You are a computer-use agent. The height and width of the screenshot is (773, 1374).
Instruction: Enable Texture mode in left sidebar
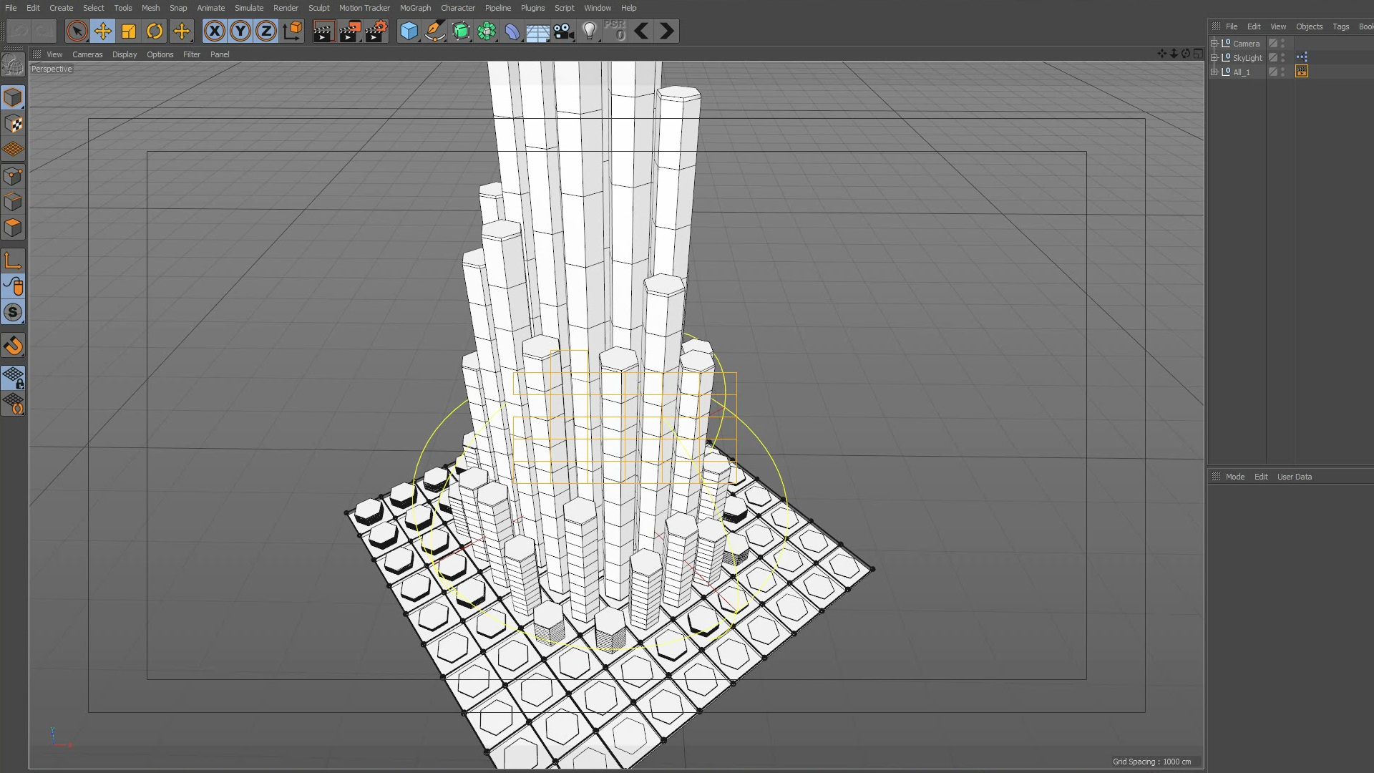coord(13,124)
